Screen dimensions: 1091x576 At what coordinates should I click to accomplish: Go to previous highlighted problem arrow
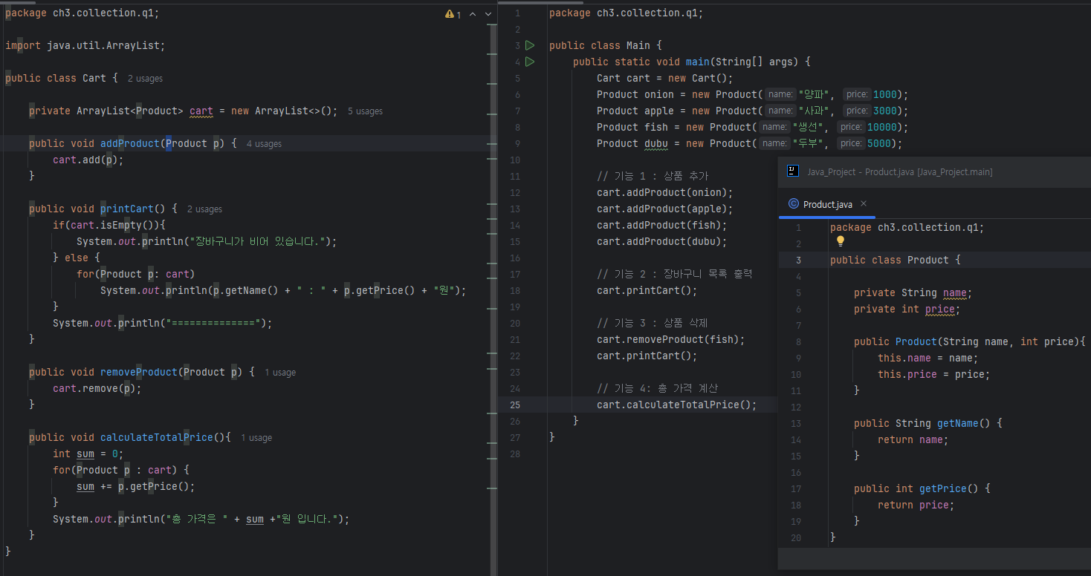point(473,14)
